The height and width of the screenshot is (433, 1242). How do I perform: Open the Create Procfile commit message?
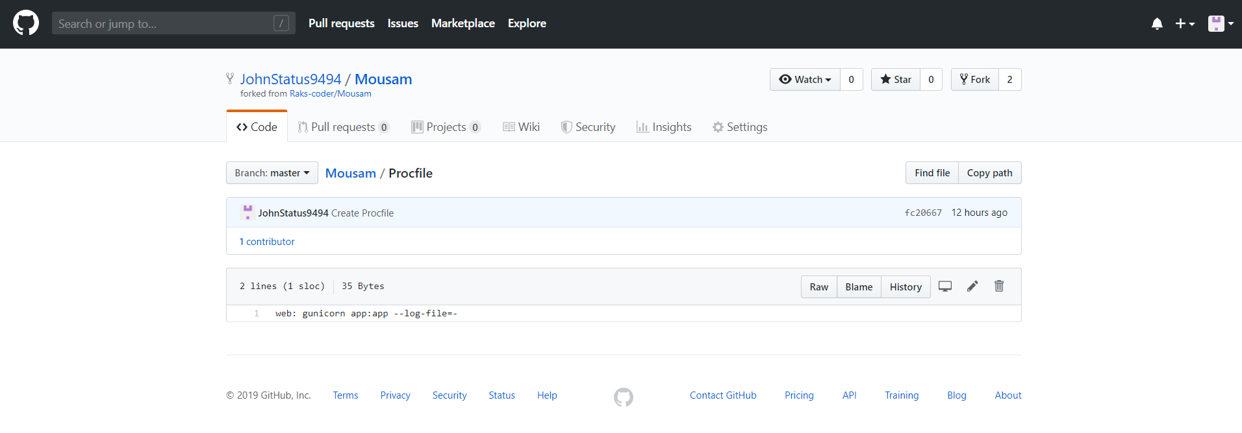[x=362, y=213]
